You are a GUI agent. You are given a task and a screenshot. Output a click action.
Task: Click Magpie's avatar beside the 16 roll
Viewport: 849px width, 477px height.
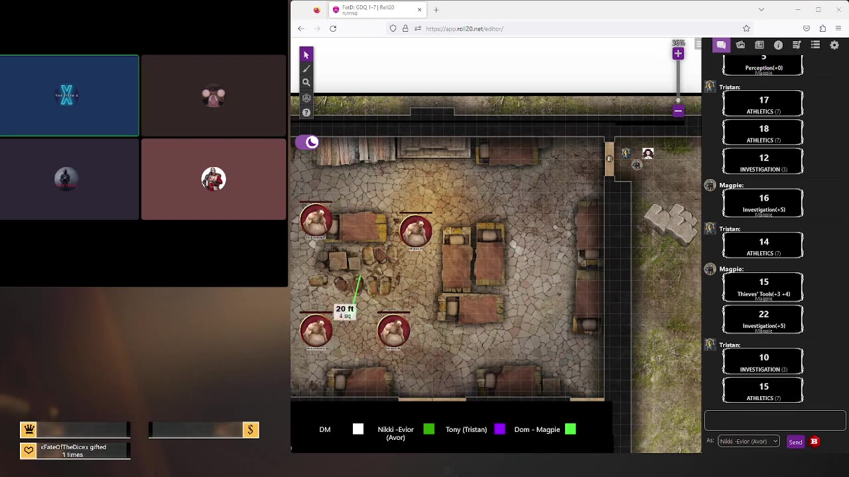pos(710,185)
